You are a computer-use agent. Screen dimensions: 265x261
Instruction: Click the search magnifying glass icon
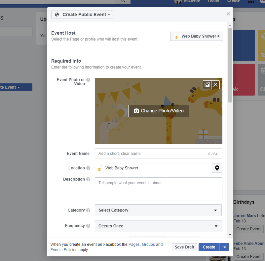coord(123,1)
